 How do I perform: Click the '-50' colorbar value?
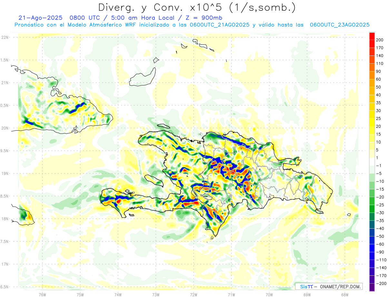coord(380,236)
